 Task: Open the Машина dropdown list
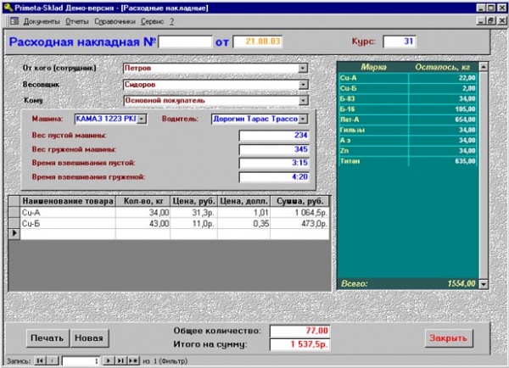pyautogui.click(x=142, y=119)
